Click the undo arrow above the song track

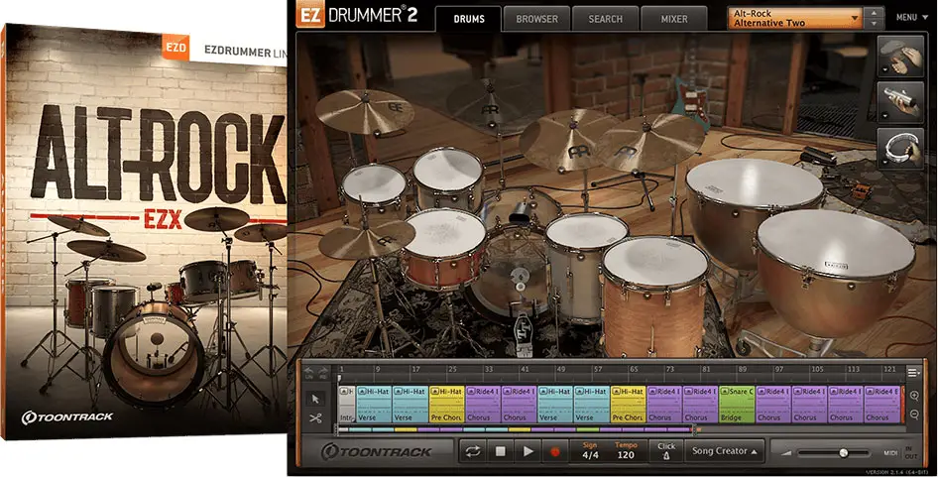pyautogui.click(x=309, y=372)
